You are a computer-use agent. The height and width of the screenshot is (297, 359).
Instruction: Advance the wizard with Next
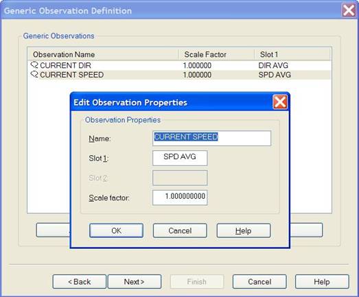(x=135, y=282)
